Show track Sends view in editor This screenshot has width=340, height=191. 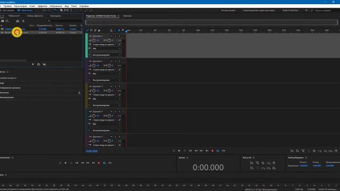(95, 30)
